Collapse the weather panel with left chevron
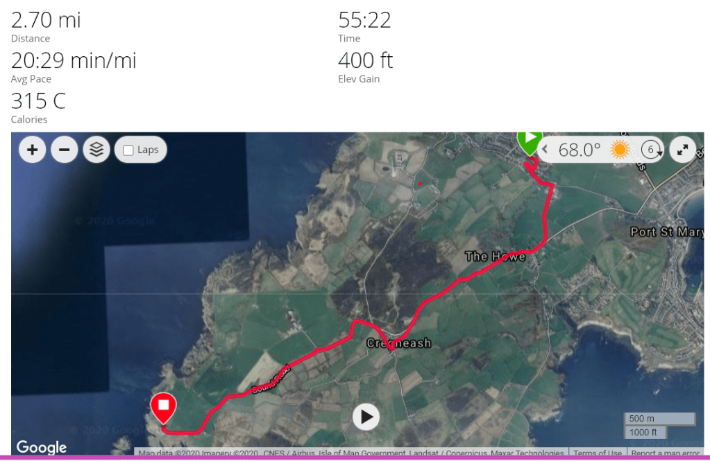710x461 pixels. click(545, 149)
